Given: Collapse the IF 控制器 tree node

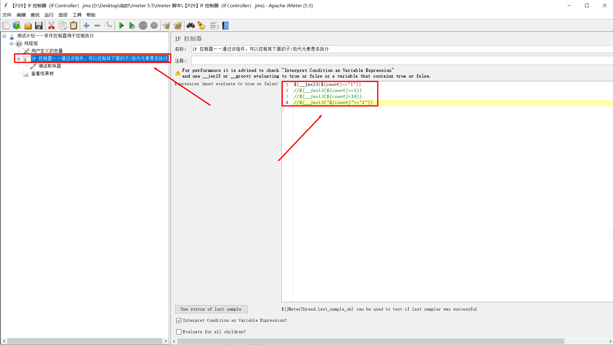Looking at the screenshot, I should pos(19,59).
